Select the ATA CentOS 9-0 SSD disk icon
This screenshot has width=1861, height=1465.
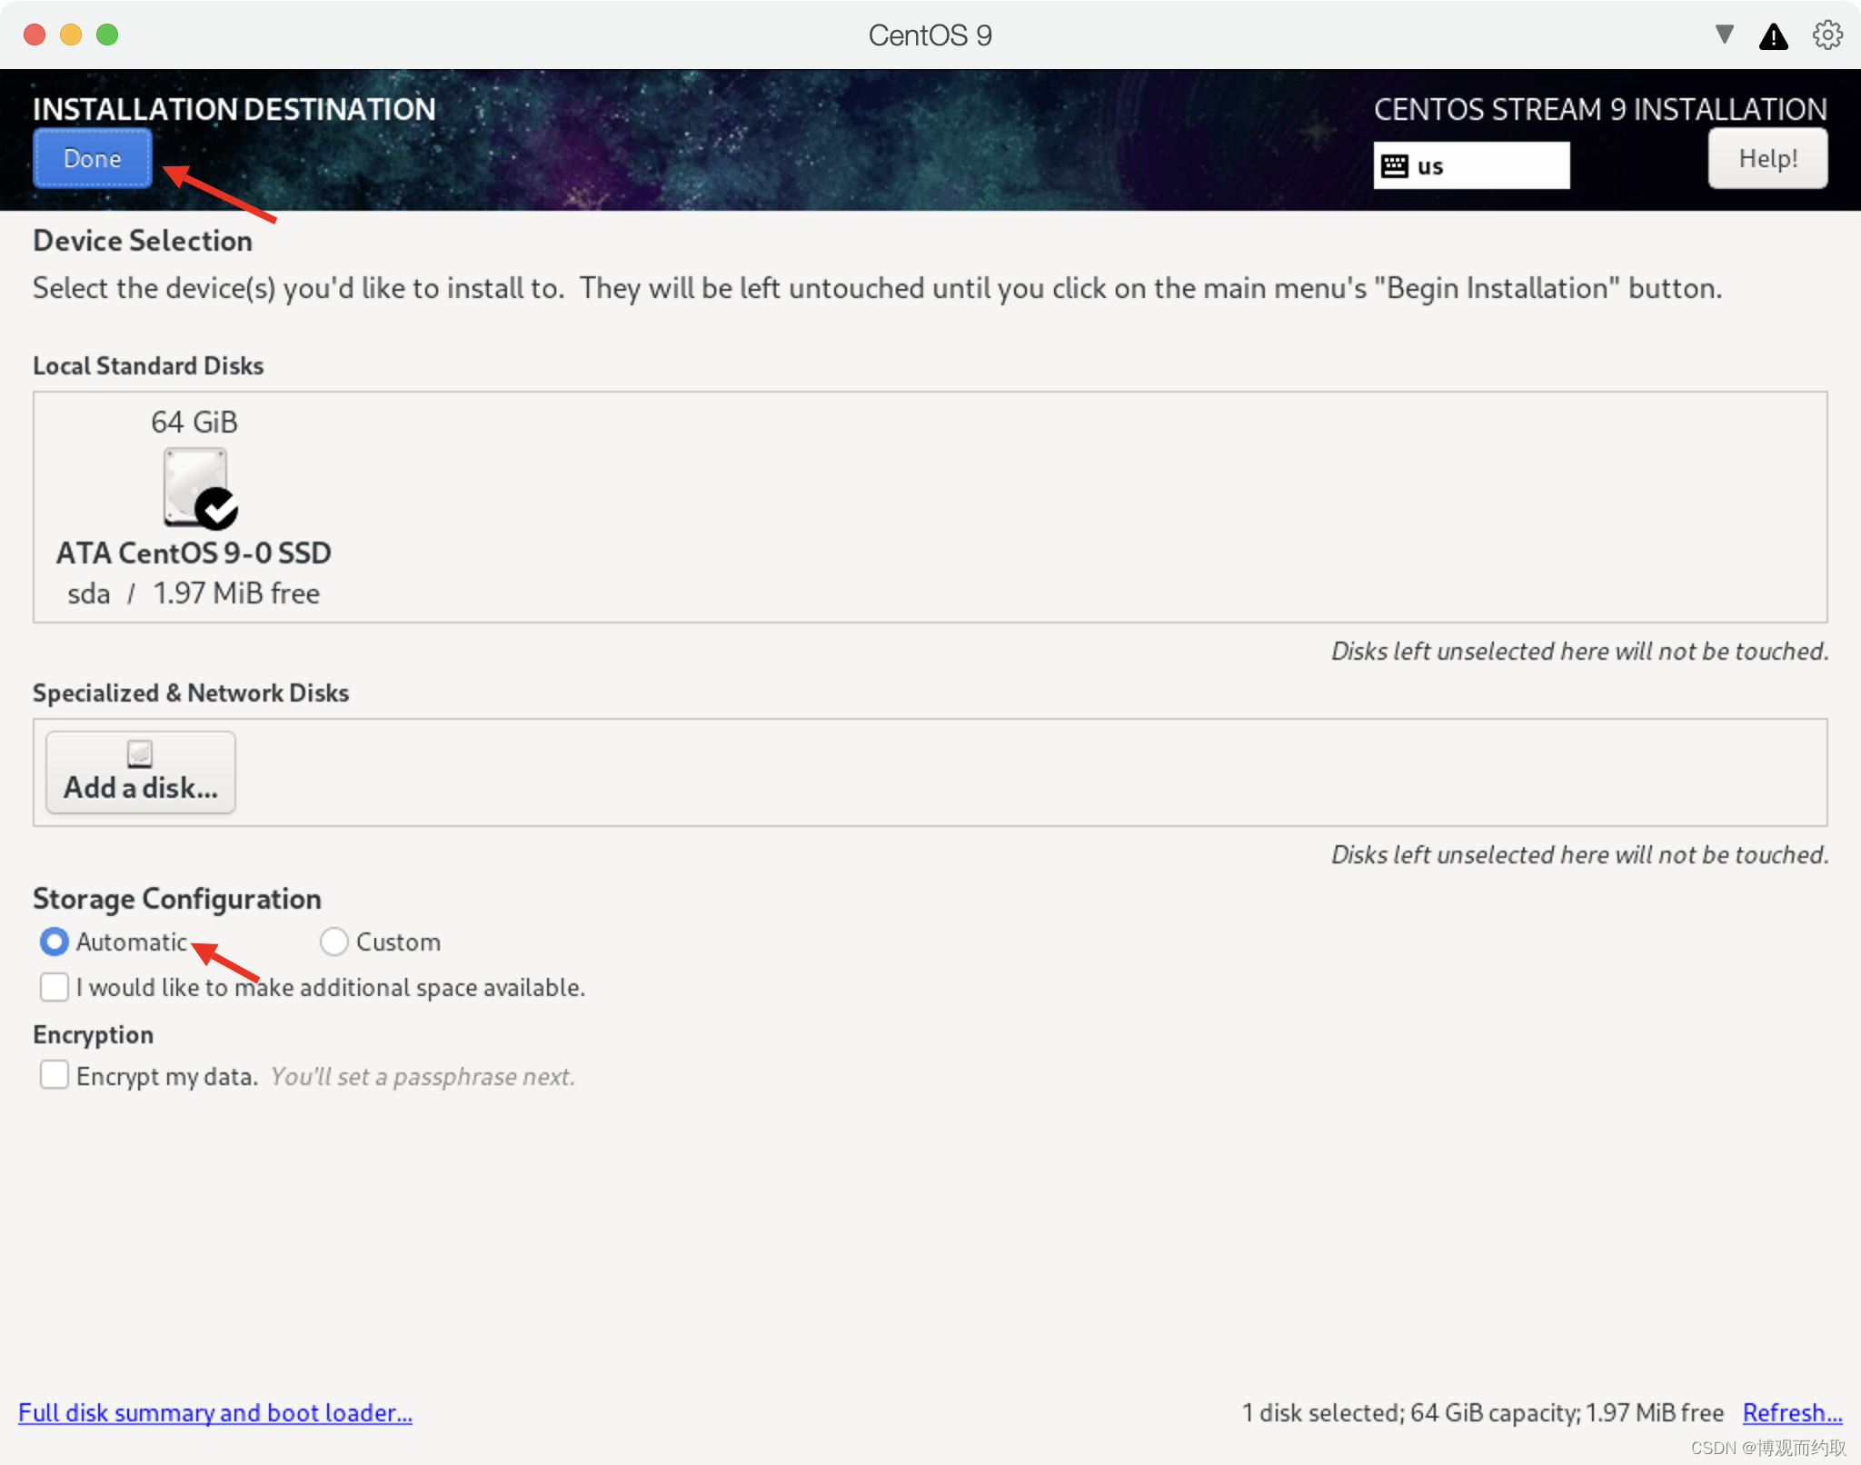click(x=198, y=489)
